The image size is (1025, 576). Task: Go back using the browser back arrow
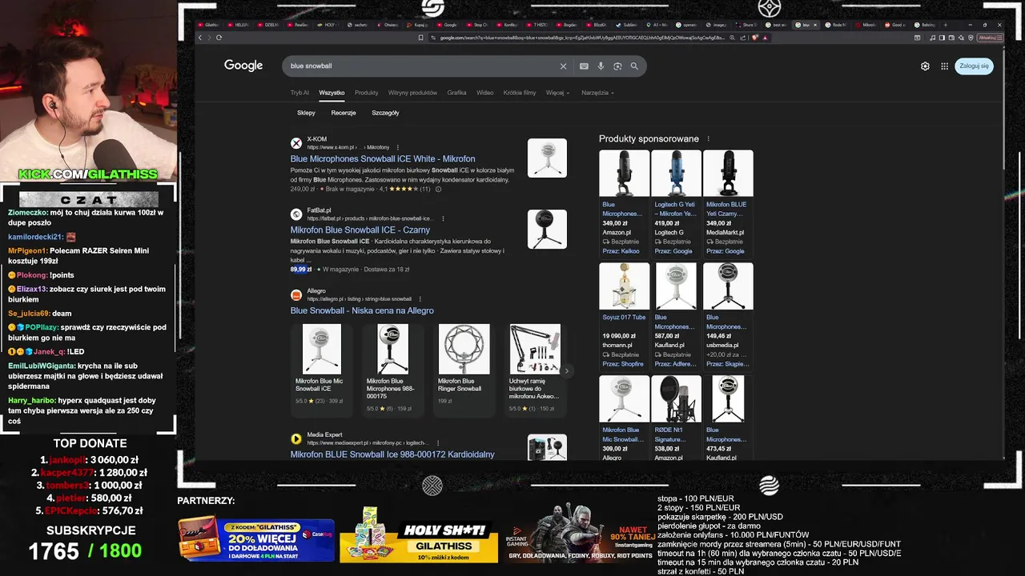tap(199, 38)
